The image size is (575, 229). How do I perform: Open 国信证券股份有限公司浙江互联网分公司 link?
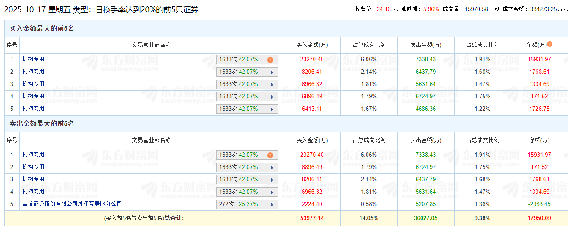pyautogui.click(x=72, y=204)
